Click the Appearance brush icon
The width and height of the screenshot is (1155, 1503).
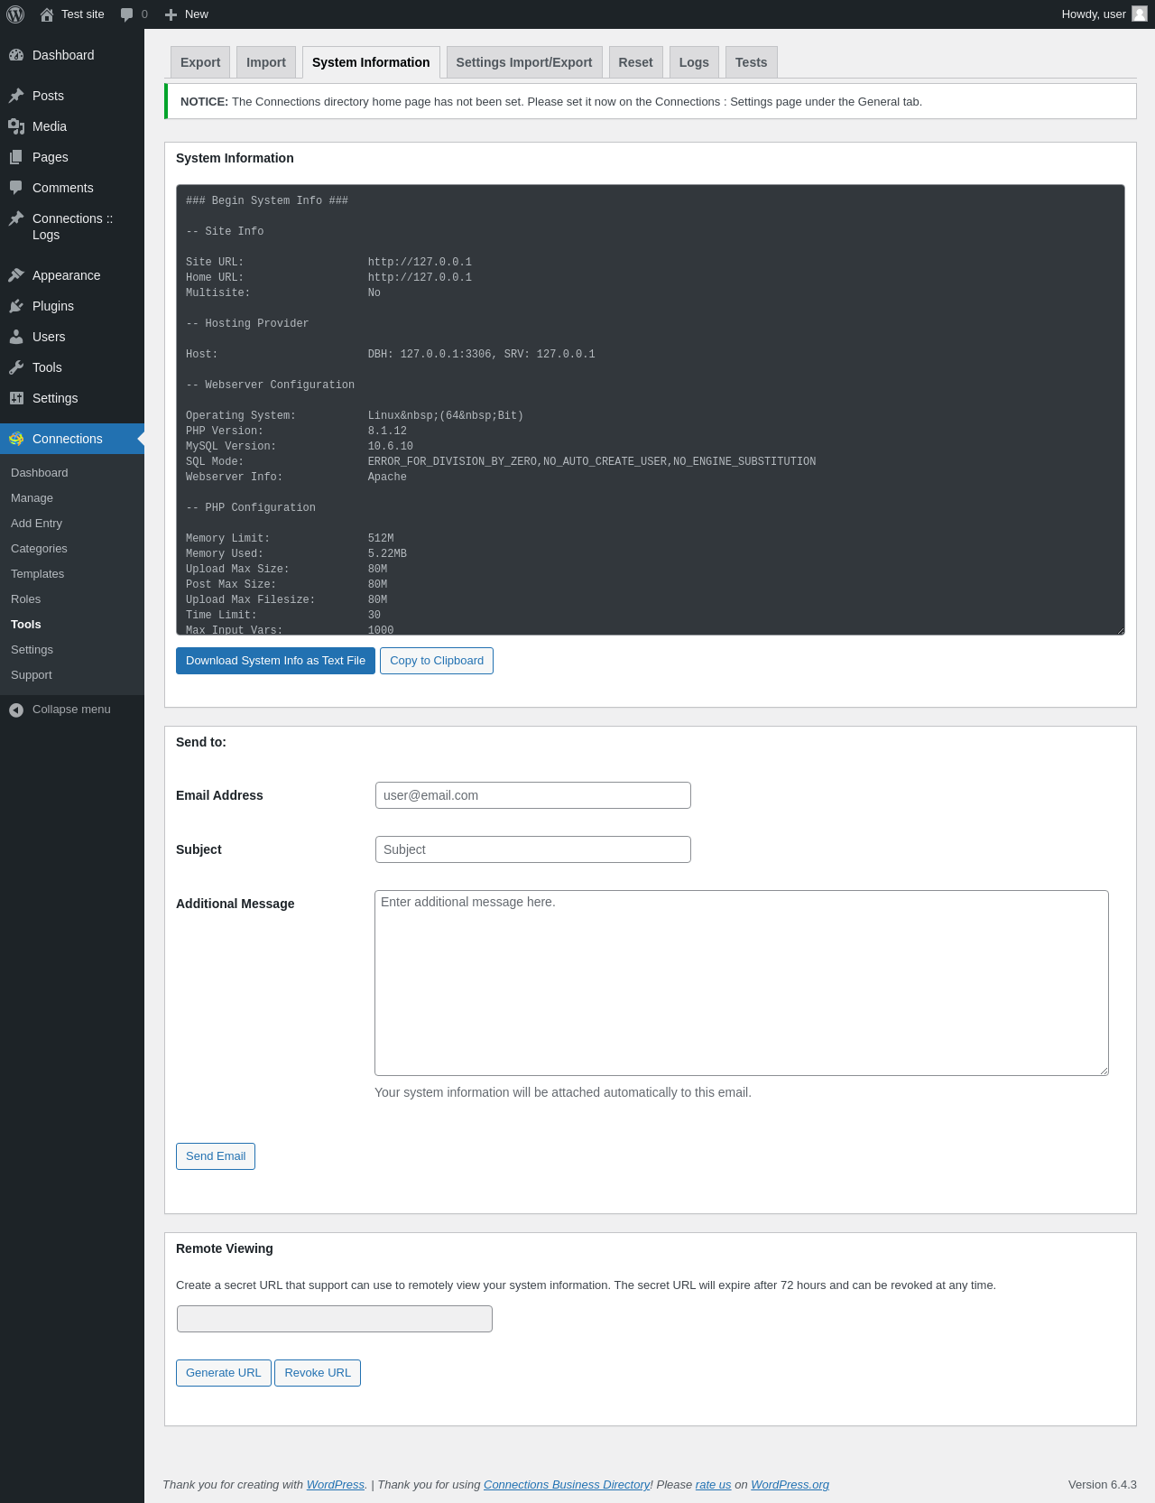click(16, 275)
